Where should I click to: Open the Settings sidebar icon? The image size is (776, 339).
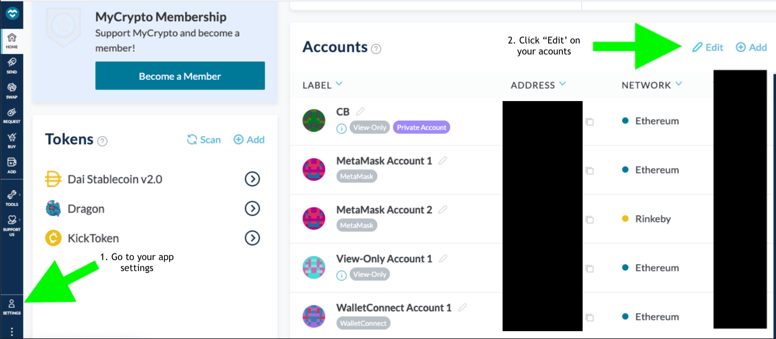tap(12, 307)
